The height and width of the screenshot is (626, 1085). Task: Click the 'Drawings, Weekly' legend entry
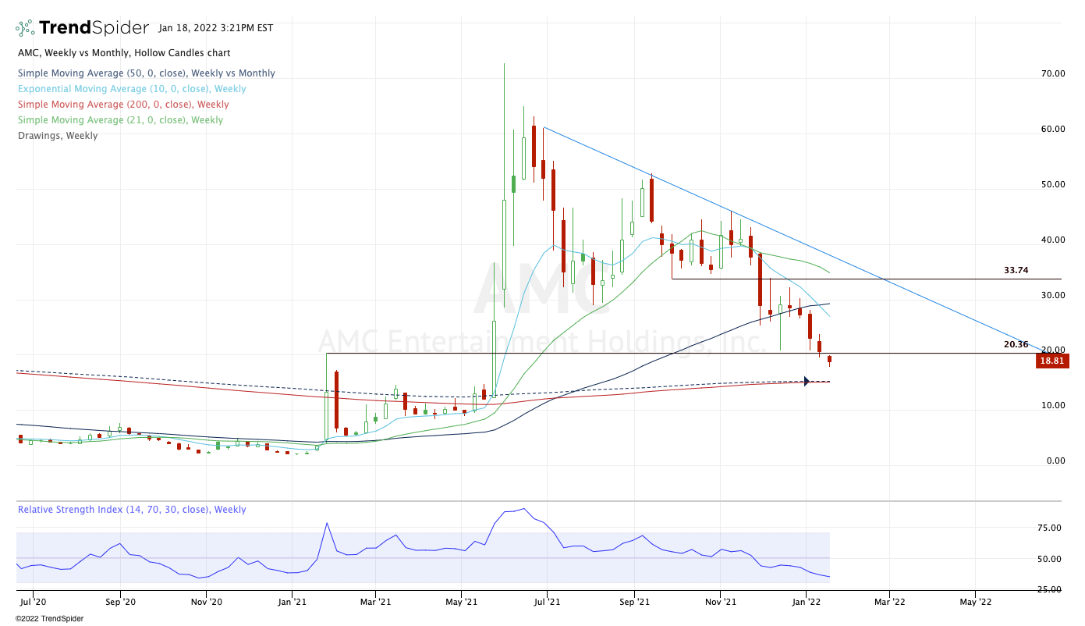(58, 136)
